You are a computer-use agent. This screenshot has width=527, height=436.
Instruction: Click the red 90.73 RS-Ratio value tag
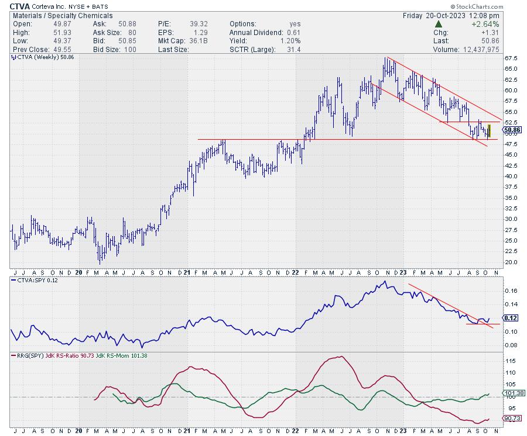(511, 418)
